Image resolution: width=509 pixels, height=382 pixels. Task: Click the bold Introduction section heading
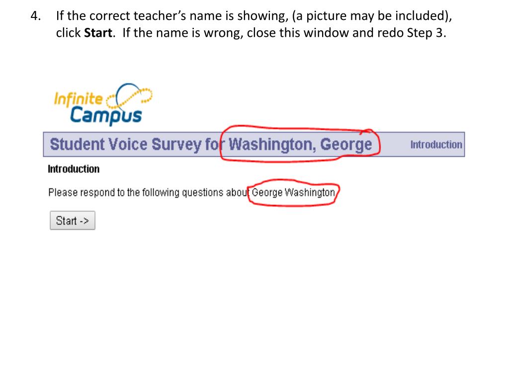tap(74, 169)
